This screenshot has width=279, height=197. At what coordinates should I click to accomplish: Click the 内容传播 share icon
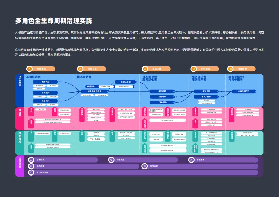[x=230, y=69]
